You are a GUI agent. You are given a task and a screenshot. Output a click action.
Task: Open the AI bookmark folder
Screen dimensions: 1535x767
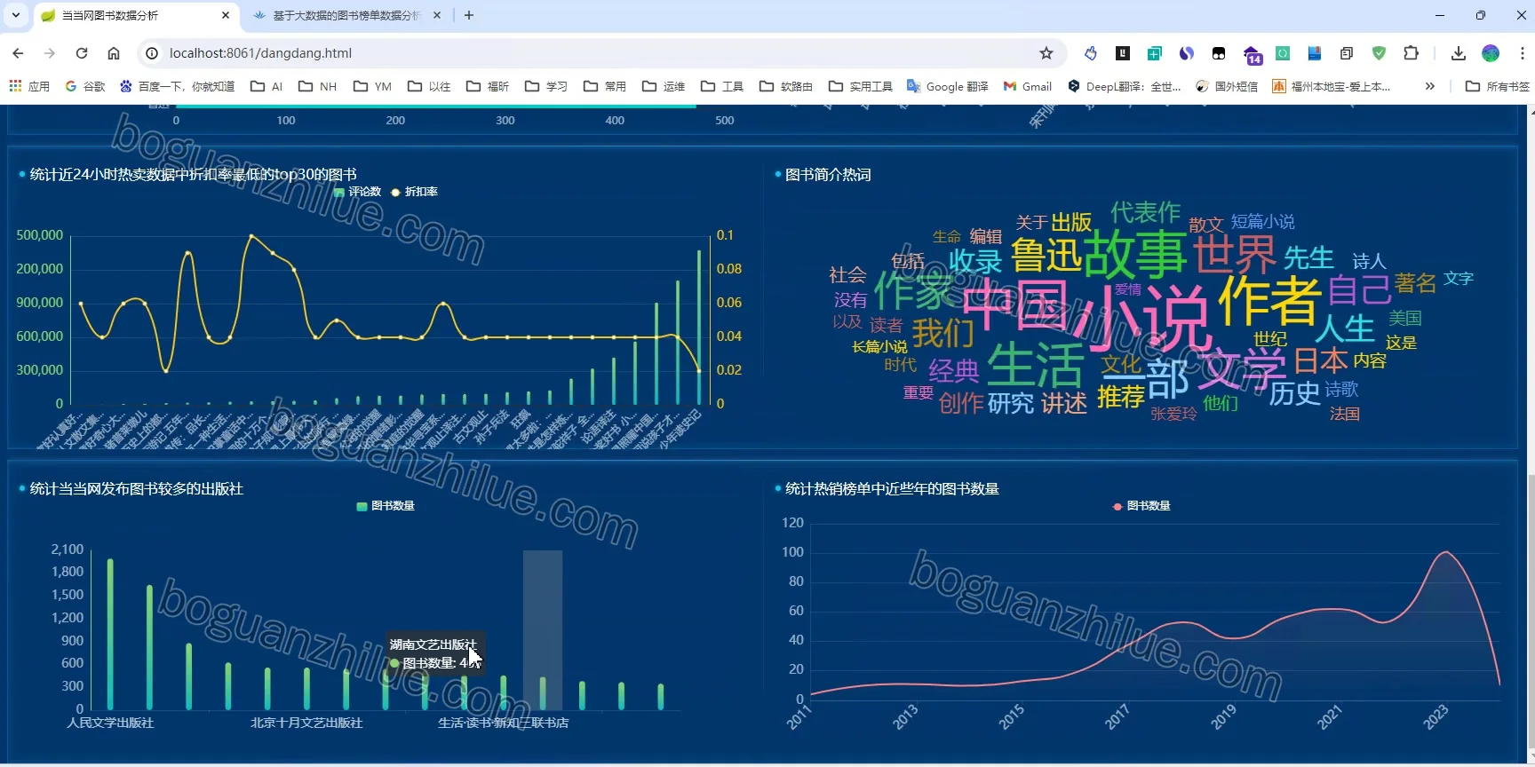coord(266,86)
